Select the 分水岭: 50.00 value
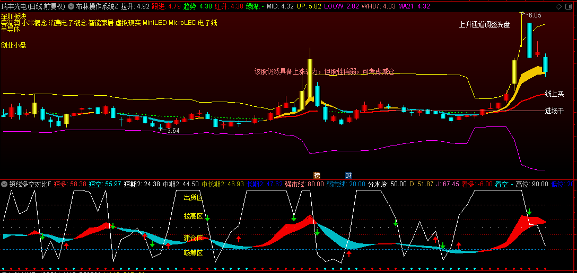 [x=387, y=184]
